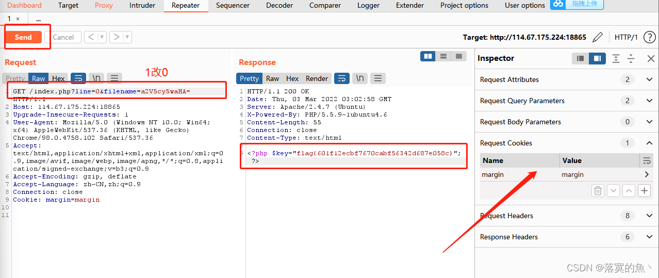Add new cookie with plus icon
The height and width of the screenshot is (278, 659).
tap(645, 191)
